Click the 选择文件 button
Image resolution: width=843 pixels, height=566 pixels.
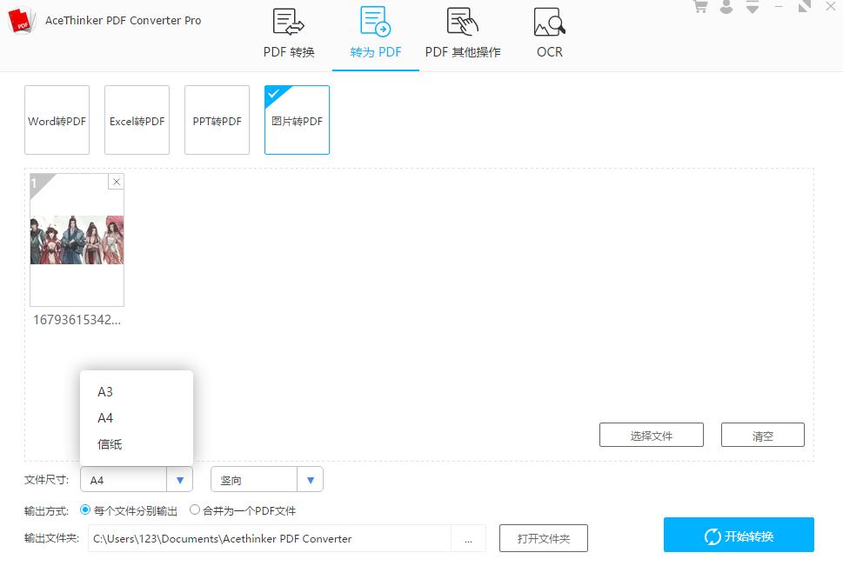[x=651, y=435]
